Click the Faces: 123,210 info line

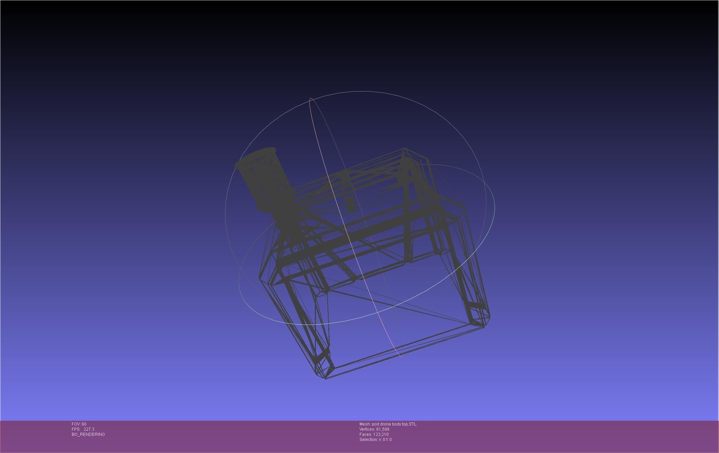coord(374,434)
